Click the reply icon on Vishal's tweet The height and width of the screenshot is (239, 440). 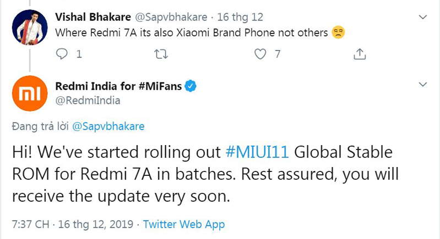pyautogui.click(x=62, y=54)
